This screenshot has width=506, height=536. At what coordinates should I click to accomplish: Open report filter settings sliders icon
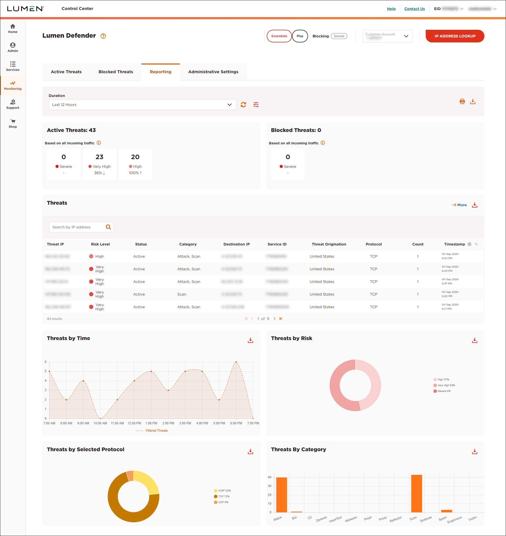click(x=256, y=105)
